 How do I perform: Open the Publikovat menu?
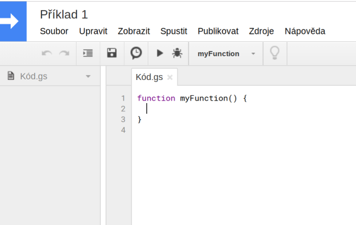tap(218, 31)
